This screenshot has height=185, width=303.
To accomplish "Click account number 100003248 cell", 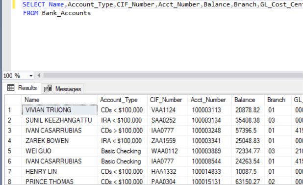I will (x=209, y=131).
